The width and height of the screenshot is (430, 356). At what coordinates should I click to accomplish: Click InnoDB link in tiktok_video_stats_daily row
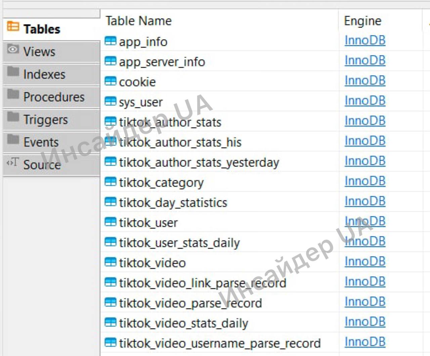coord(365,322)
